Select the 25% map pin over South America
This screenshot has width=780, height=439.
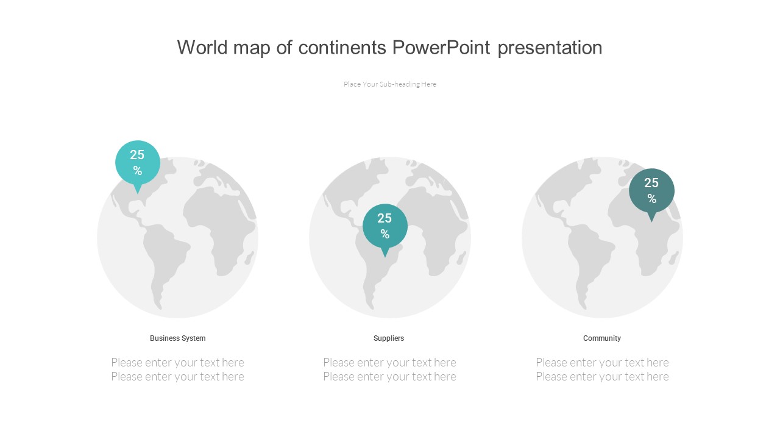pos(385,226)
